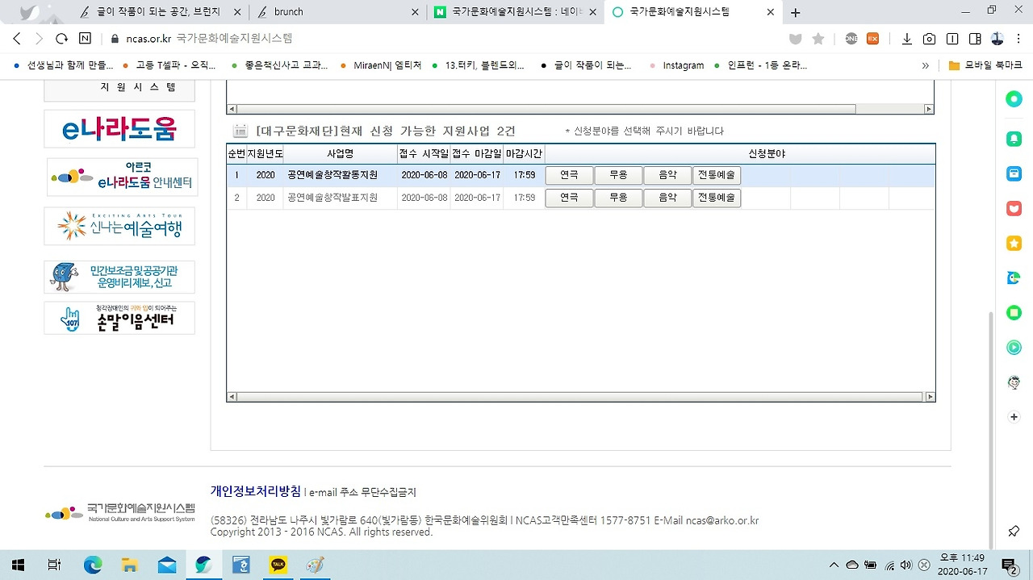Open the red pocket icon in the sidebar
Viewport: 1033px width, 580px height.
[x=1014, y=208]
